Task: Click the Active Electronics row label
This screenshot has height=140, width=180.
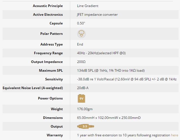Action: 48,15
